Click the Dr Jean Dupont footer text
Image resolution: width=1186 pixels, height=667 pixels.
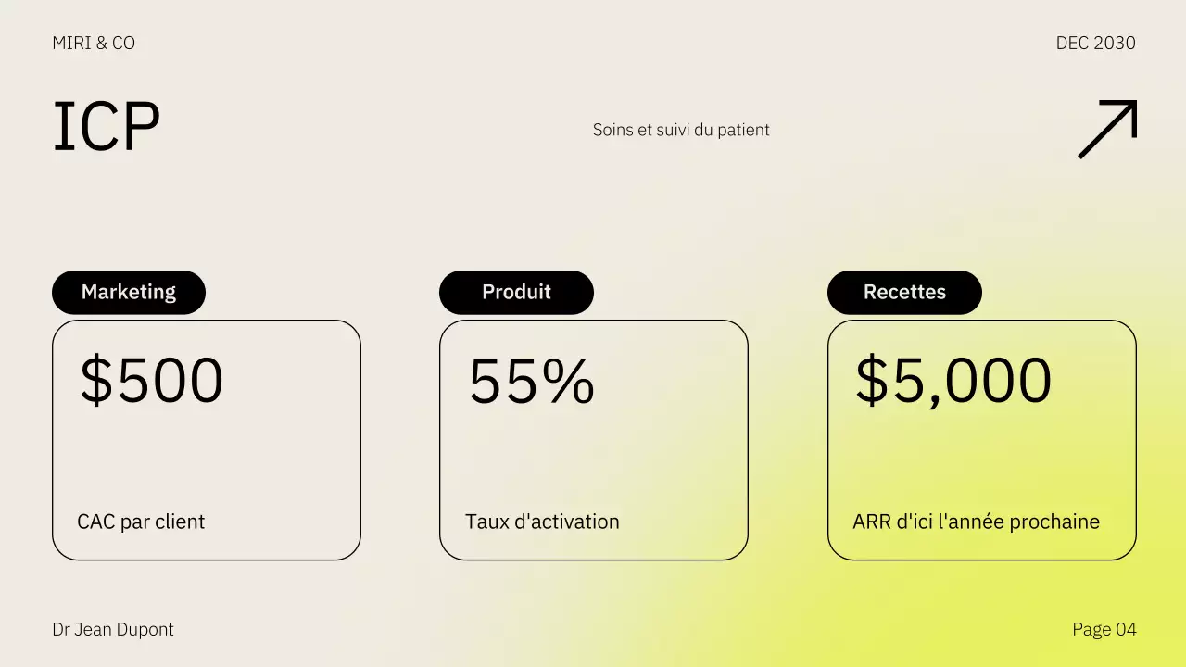113,629
